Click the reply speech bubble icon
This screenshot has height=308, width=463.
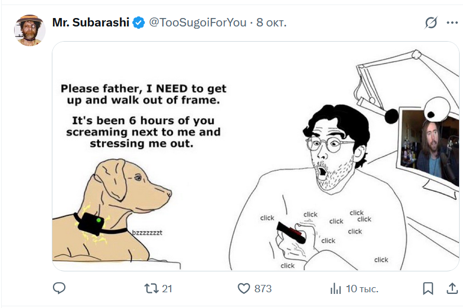59,288
